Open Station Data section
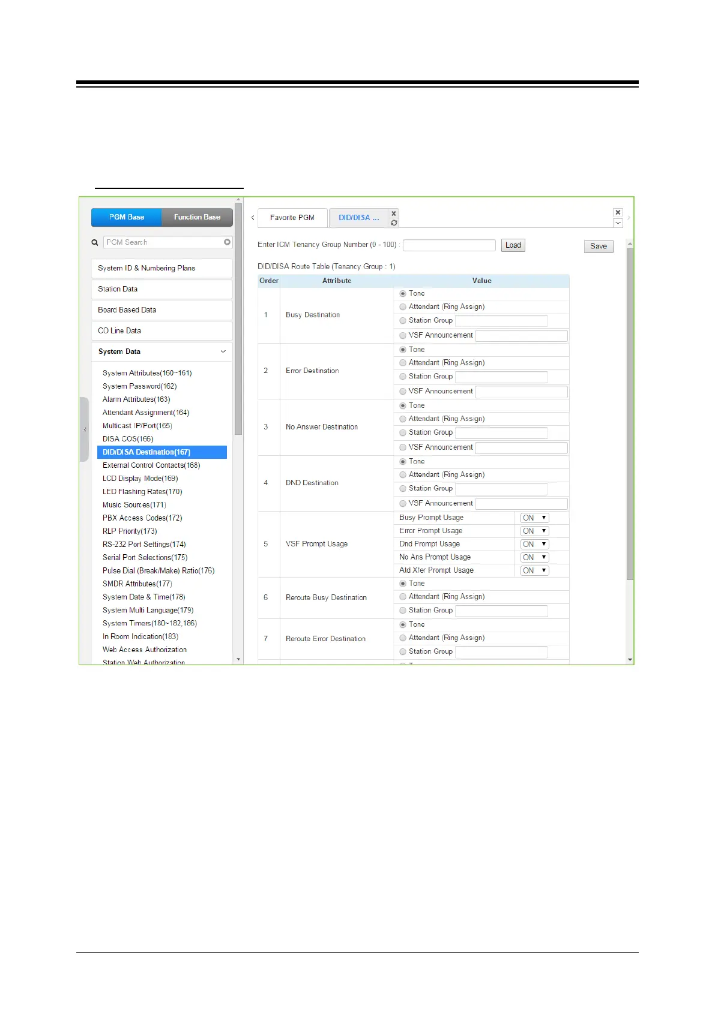 click(161, 289)
